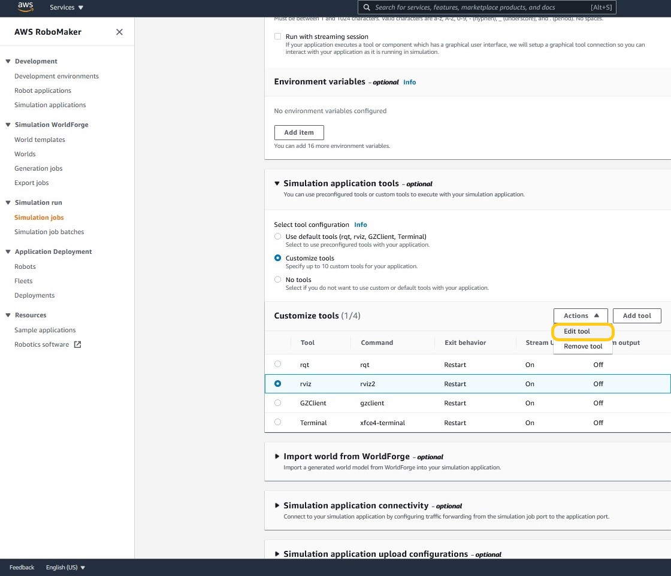Expand Import world from WorldForge section
This screenshot has width=671, height=576.
[277, 456]
